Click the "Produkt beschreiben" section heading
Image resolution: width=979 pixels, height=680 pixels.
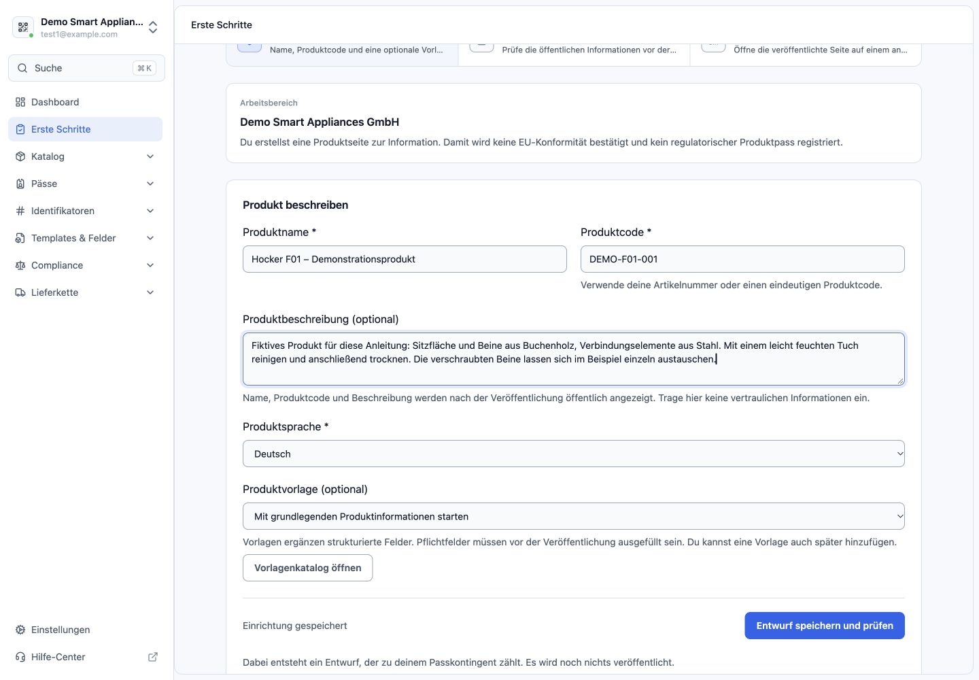click(295, 205)
